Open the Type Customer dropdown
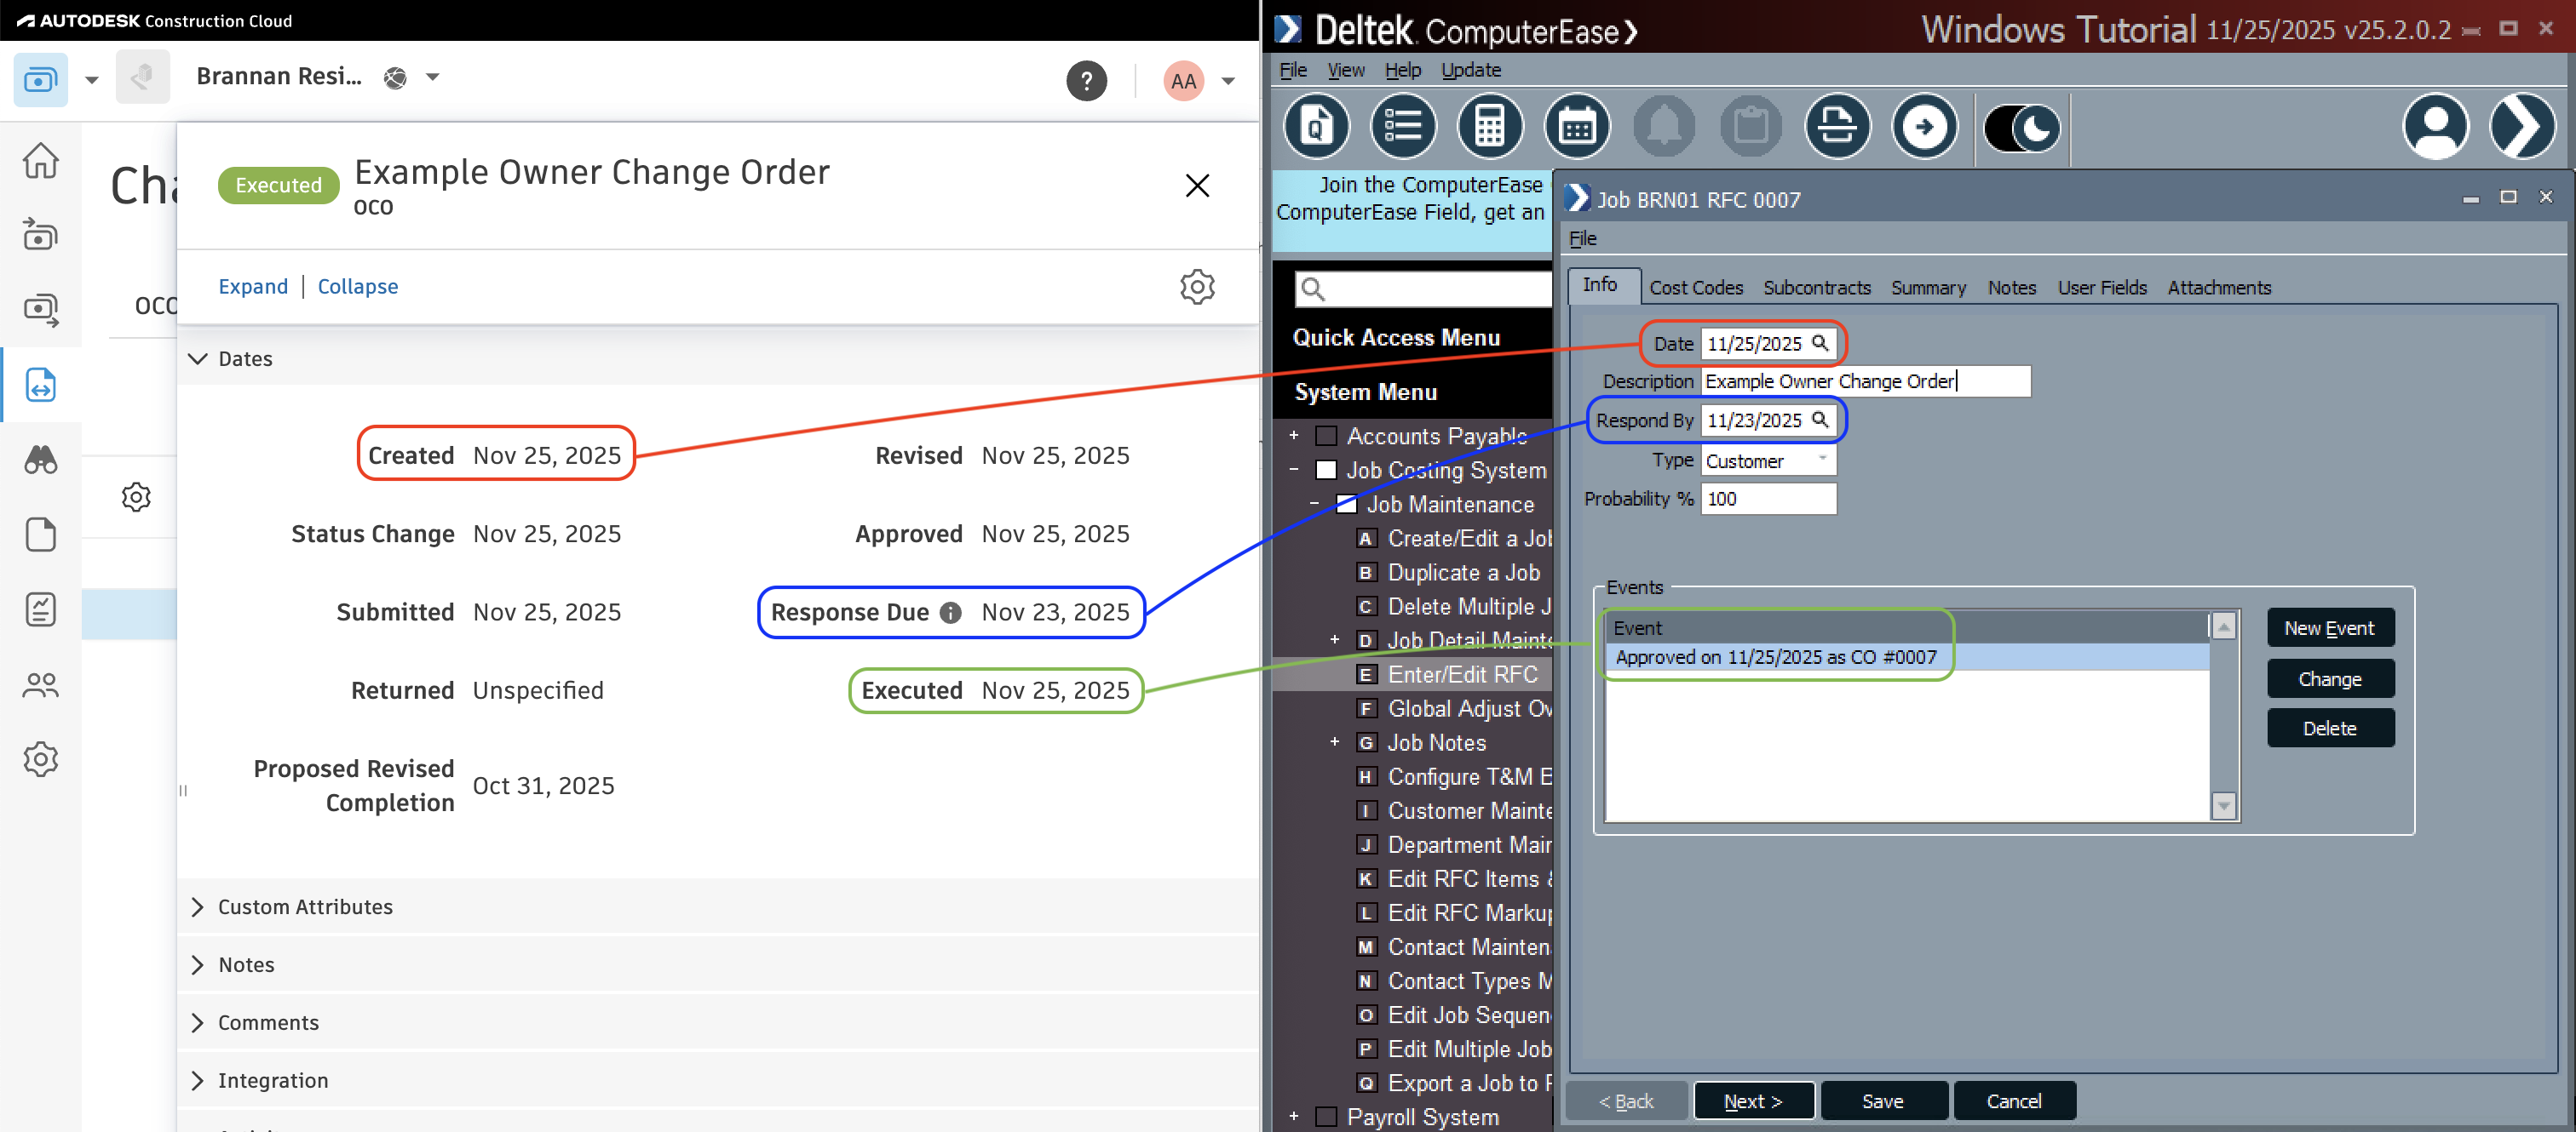The image size is (2576, 1132). 1767,460
